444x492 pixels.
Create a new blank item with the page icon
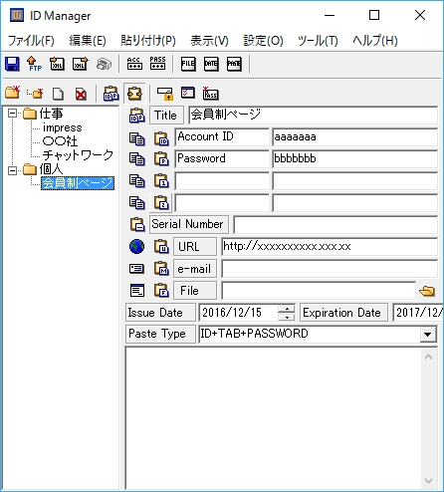click(x=59, y=94)
